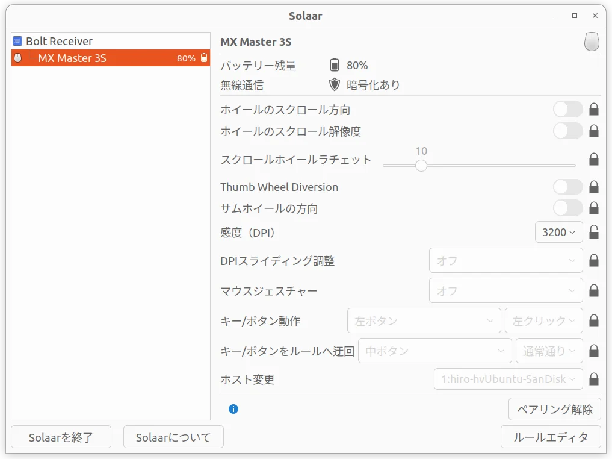
Task: Click the lock icon for キー/ボタンをルールへ迂回
Action: tap(594, 351)
